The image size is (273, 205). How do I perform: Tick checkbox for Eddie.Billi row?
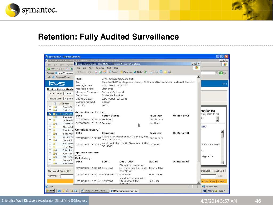pos(50,120)
